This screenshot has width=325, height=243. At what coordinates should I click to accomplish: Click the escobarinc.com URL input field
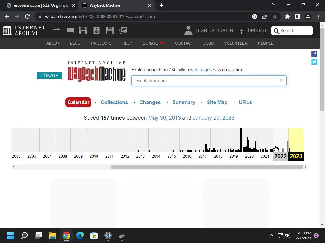209,81
